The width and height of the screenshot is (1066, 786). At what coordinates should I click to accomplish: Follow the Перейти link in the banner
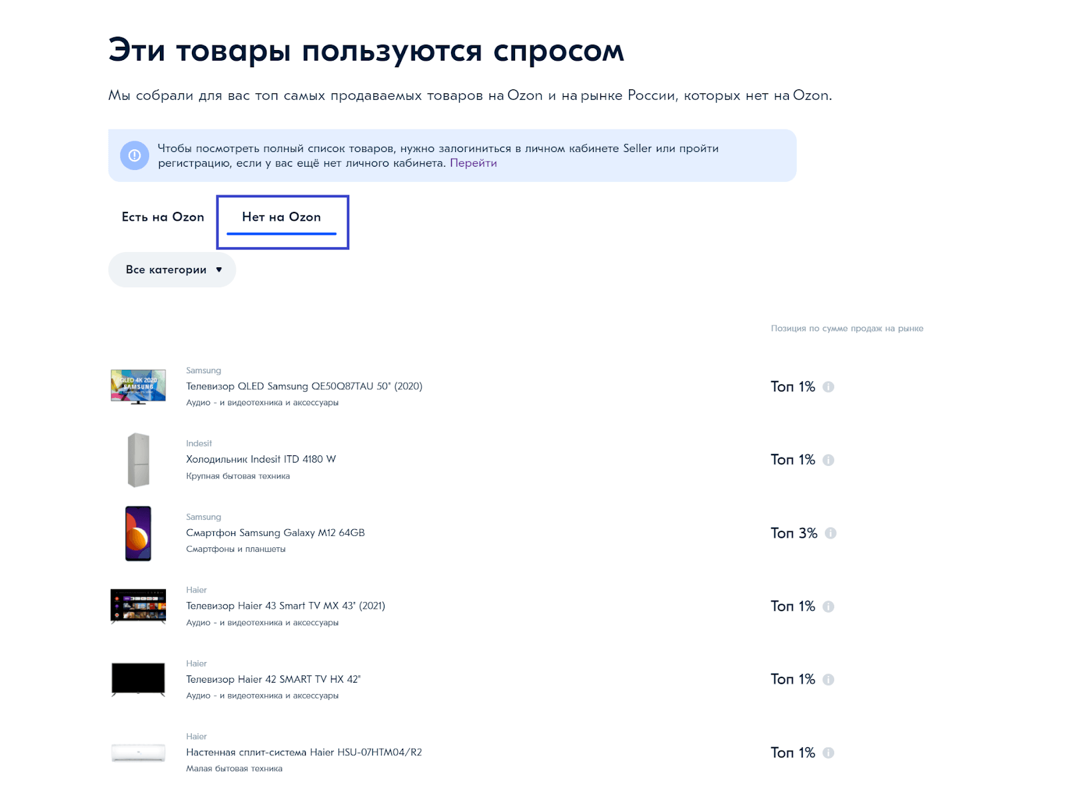473,163
